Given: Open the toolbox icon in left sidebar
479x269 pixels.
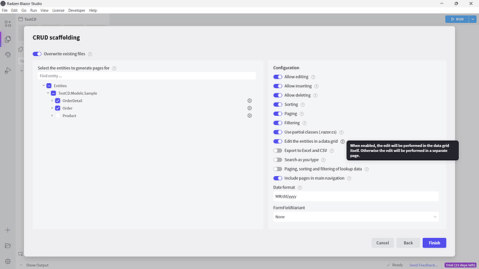Looking at the screenshot, I should (8, 24).
